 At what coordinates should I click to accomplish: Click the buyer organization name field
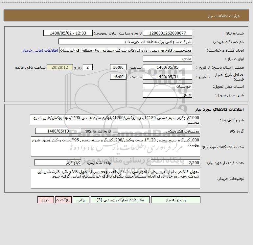125,41
